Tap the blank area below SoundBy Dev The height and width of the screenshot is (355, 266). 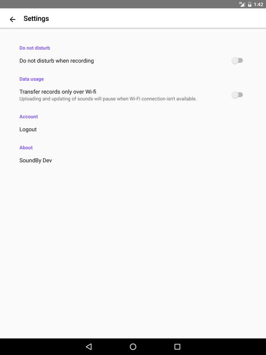133,249
